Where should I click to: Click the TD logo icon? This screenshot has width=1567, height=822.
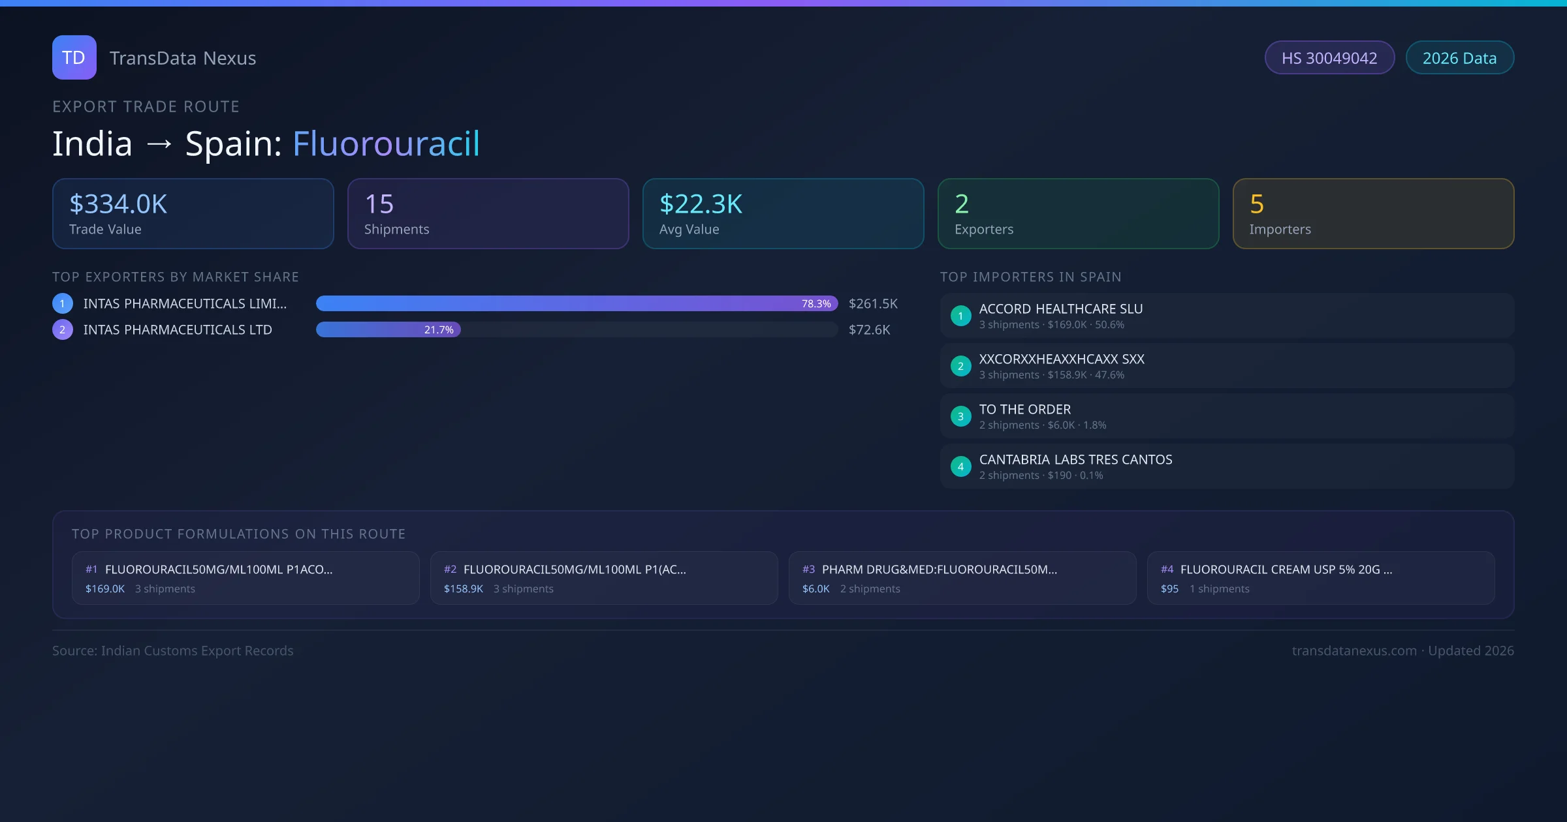(x=74, y=57)
